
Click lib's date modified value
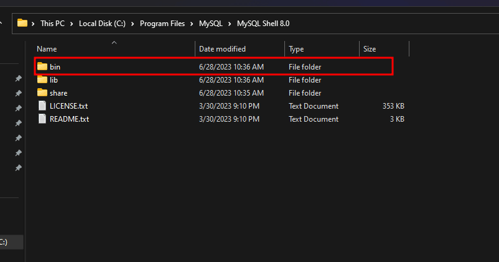231,79
